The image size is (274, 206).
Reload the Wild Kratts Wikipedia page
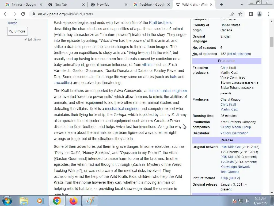pyautogui.click(x=23, y=14)
